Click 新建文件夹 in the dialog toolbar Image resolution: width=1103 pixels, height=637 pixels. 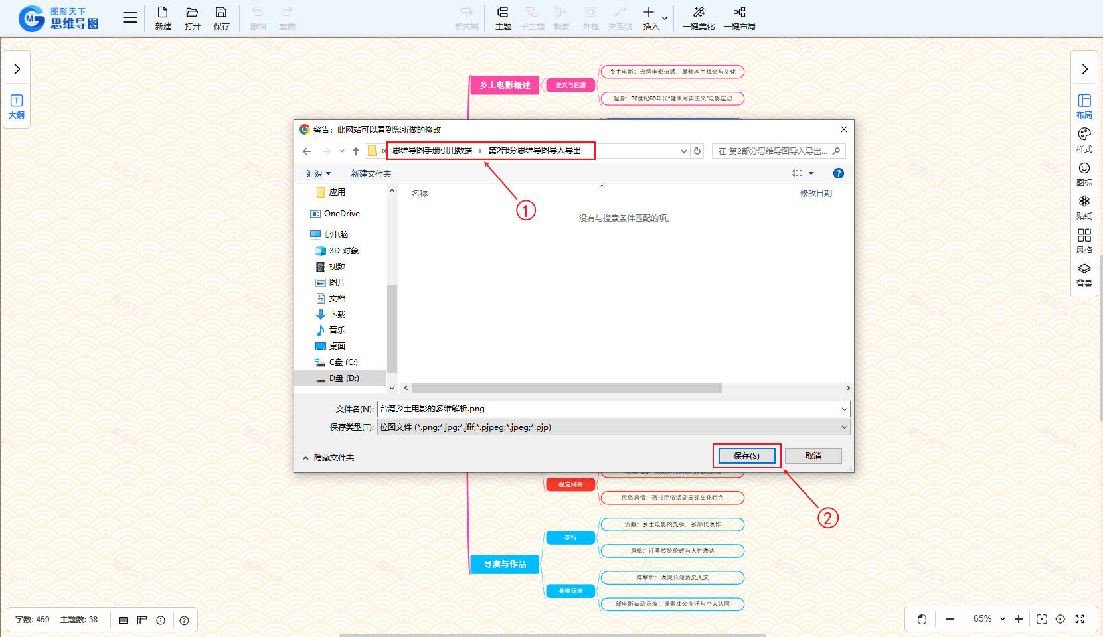[371, 174]
